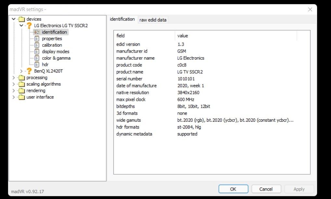Image resolution: width=331 pixels, height=199 pixels.
Task: Click the Cancel button
Action: pyautogui.click(x=266, y=189)
